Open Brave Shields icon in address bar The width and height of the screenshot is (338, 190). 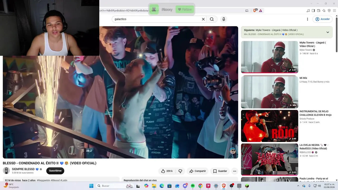click(x=255, y=11)
